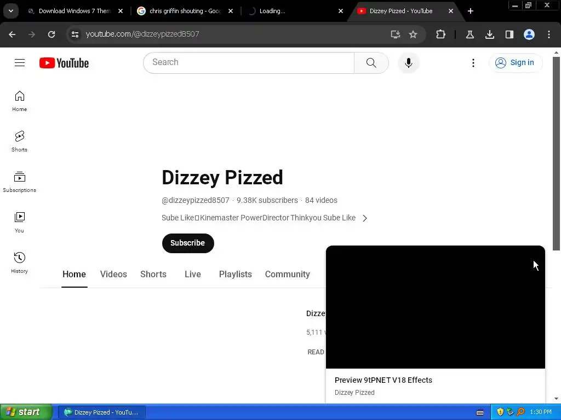This screenshot has height=420, width=561.
Task: Click 'Preview 9tPNET V18 Effects' title
Action: coord(383,381)
